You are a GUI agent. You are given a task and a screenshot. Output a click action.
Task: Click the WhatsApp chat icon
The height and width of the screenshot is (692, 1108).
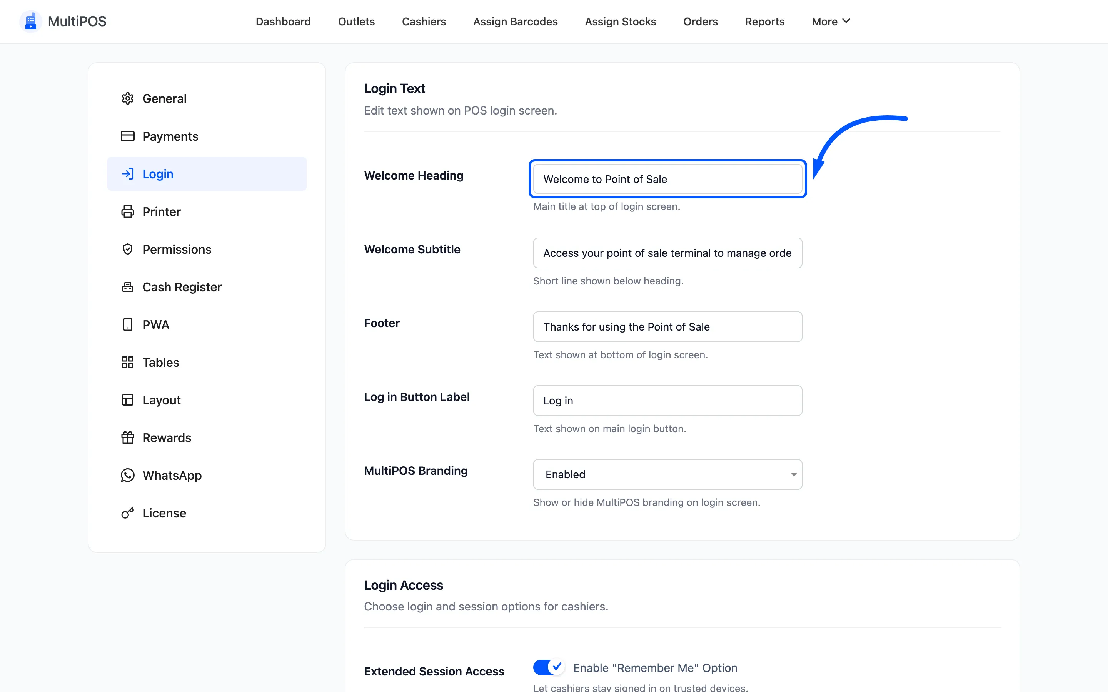(127, 475)
